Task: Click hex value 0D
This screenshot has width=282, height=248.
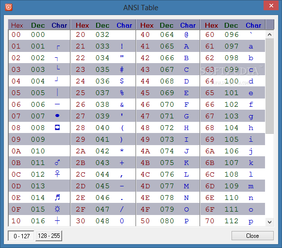Action: click(x=16, y=186)
